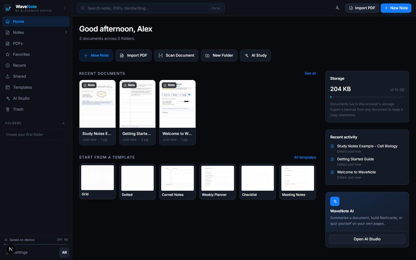Viewport: 416px width, 260px height.
Task: Click the Home icon in the sidebar
Action: pyautogui.click(x=8, y=21)
